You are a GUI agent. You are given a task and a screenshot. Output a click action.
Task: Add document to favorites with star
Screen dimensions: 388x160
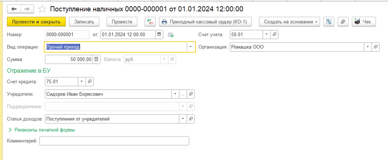(x=43, y=8)
